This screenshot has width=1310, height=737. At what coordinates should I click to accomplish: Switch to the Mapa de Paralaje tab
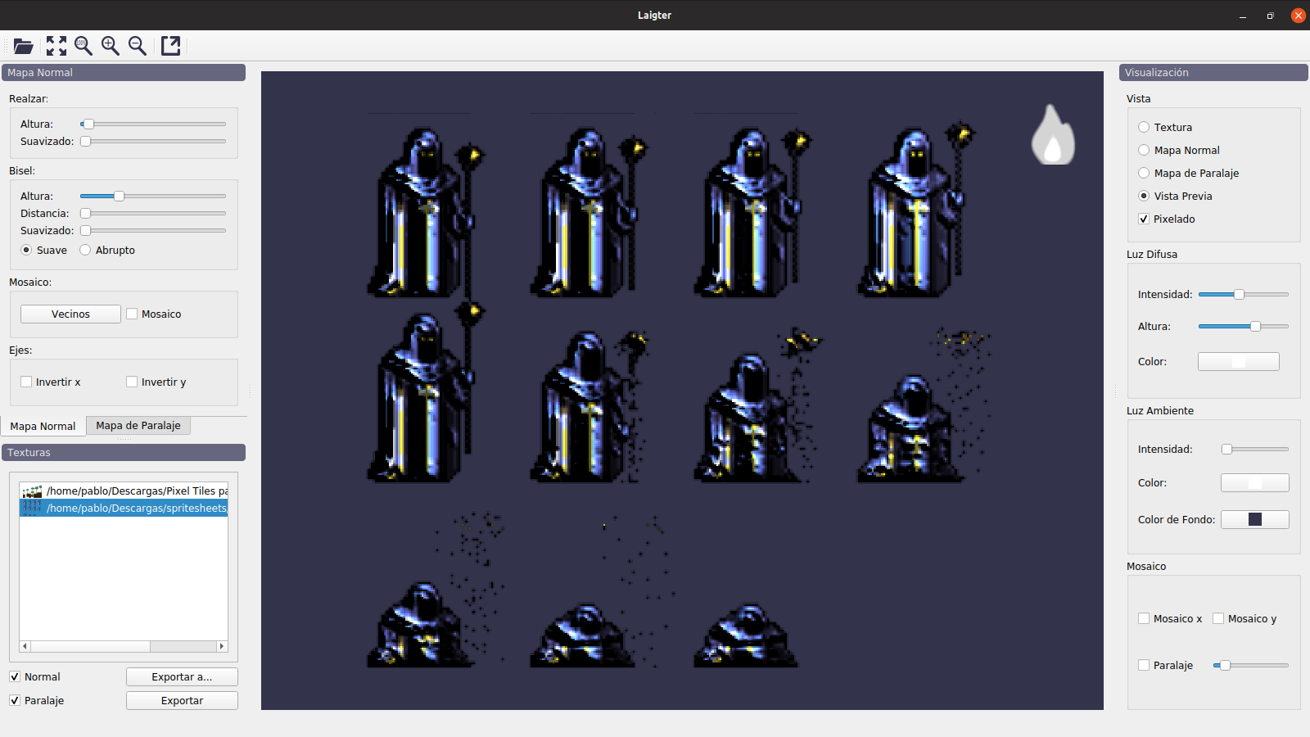(138, 426)
